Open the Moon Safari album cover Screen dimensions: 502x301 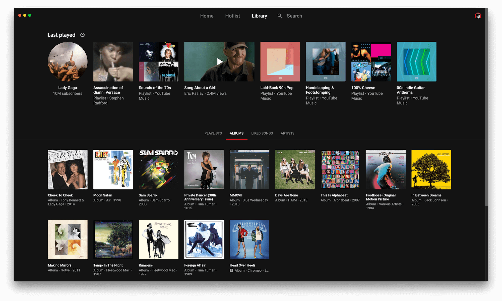(x=113, y=169)
